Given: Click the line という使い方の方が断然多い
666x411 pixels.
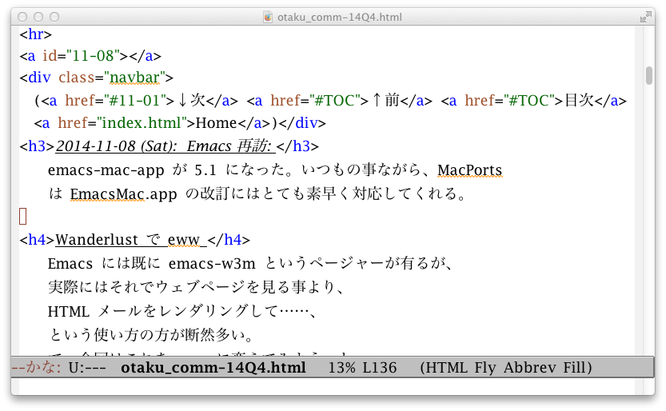Looking at the screenshot, I should (151, 335).
